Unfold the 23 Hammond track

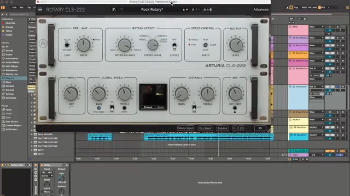290,87
